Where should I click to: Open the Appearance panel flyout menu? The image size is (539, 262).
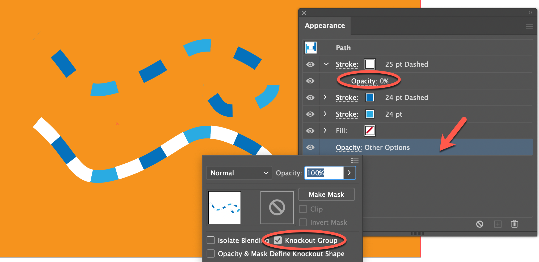529,26
